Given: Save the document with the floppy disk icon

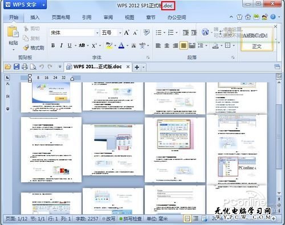Looking at the screenshot, I should click(17, 67).
